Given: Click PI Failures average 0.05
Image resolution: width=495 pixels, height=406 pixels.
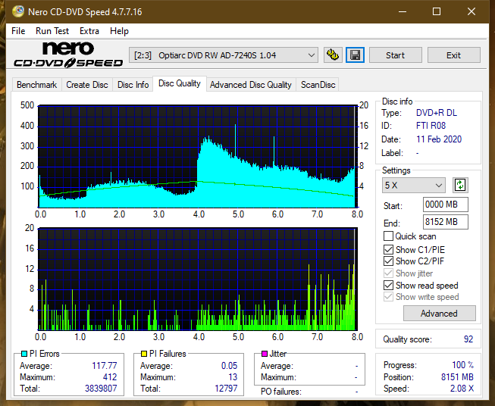Looking at the screenshot, I should pyautogui.click(x=229, y=366).
